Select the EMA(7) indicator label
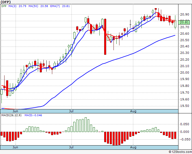 (55, 6)
